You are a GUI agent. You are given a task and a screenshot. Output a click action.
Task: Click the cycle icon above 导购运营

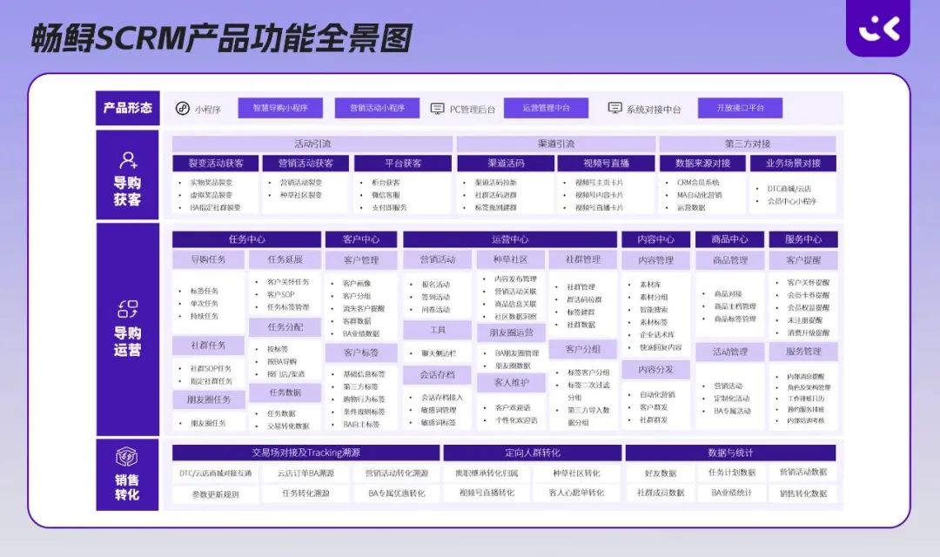click(x=128, y=309)
